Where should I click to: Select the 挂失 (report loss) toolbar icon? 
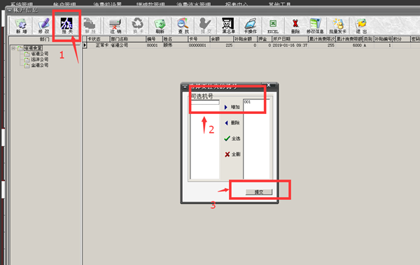66,26
